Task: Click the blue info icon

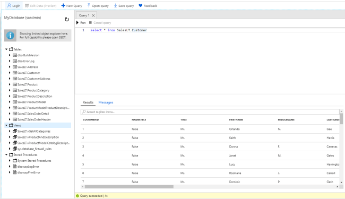Action: tap(10, 36)
